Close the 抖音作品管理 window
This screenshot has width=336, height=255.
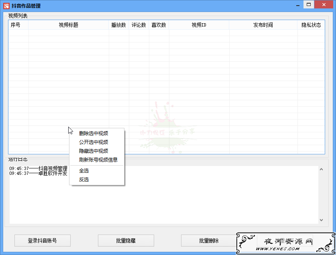pyautogui.click(x=324, y=4)
